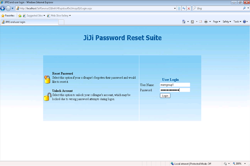Screen dimensions: 250x166
Task: Go back with the browser Back arrow
Action: 2,8
